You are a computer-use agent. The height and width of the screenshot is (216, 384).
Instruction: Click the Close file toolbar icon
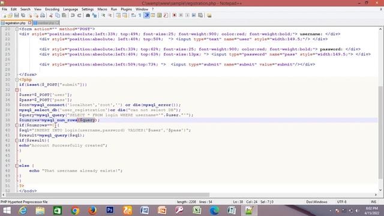29,16
